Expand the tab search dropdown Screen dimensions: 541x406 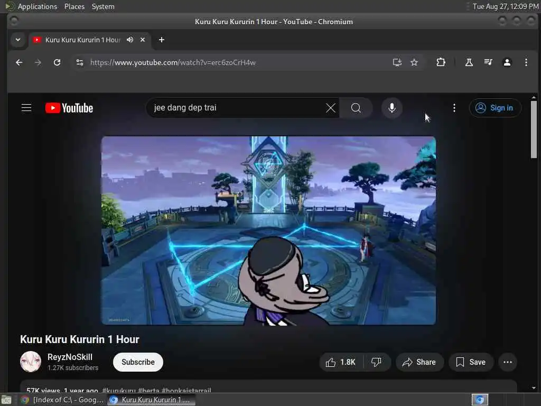(x=18, y=40)
